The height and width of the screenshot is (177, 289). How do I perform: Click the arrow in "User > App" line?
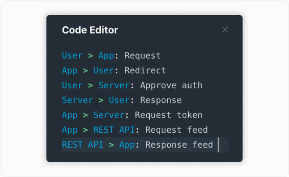click(91, 56)
